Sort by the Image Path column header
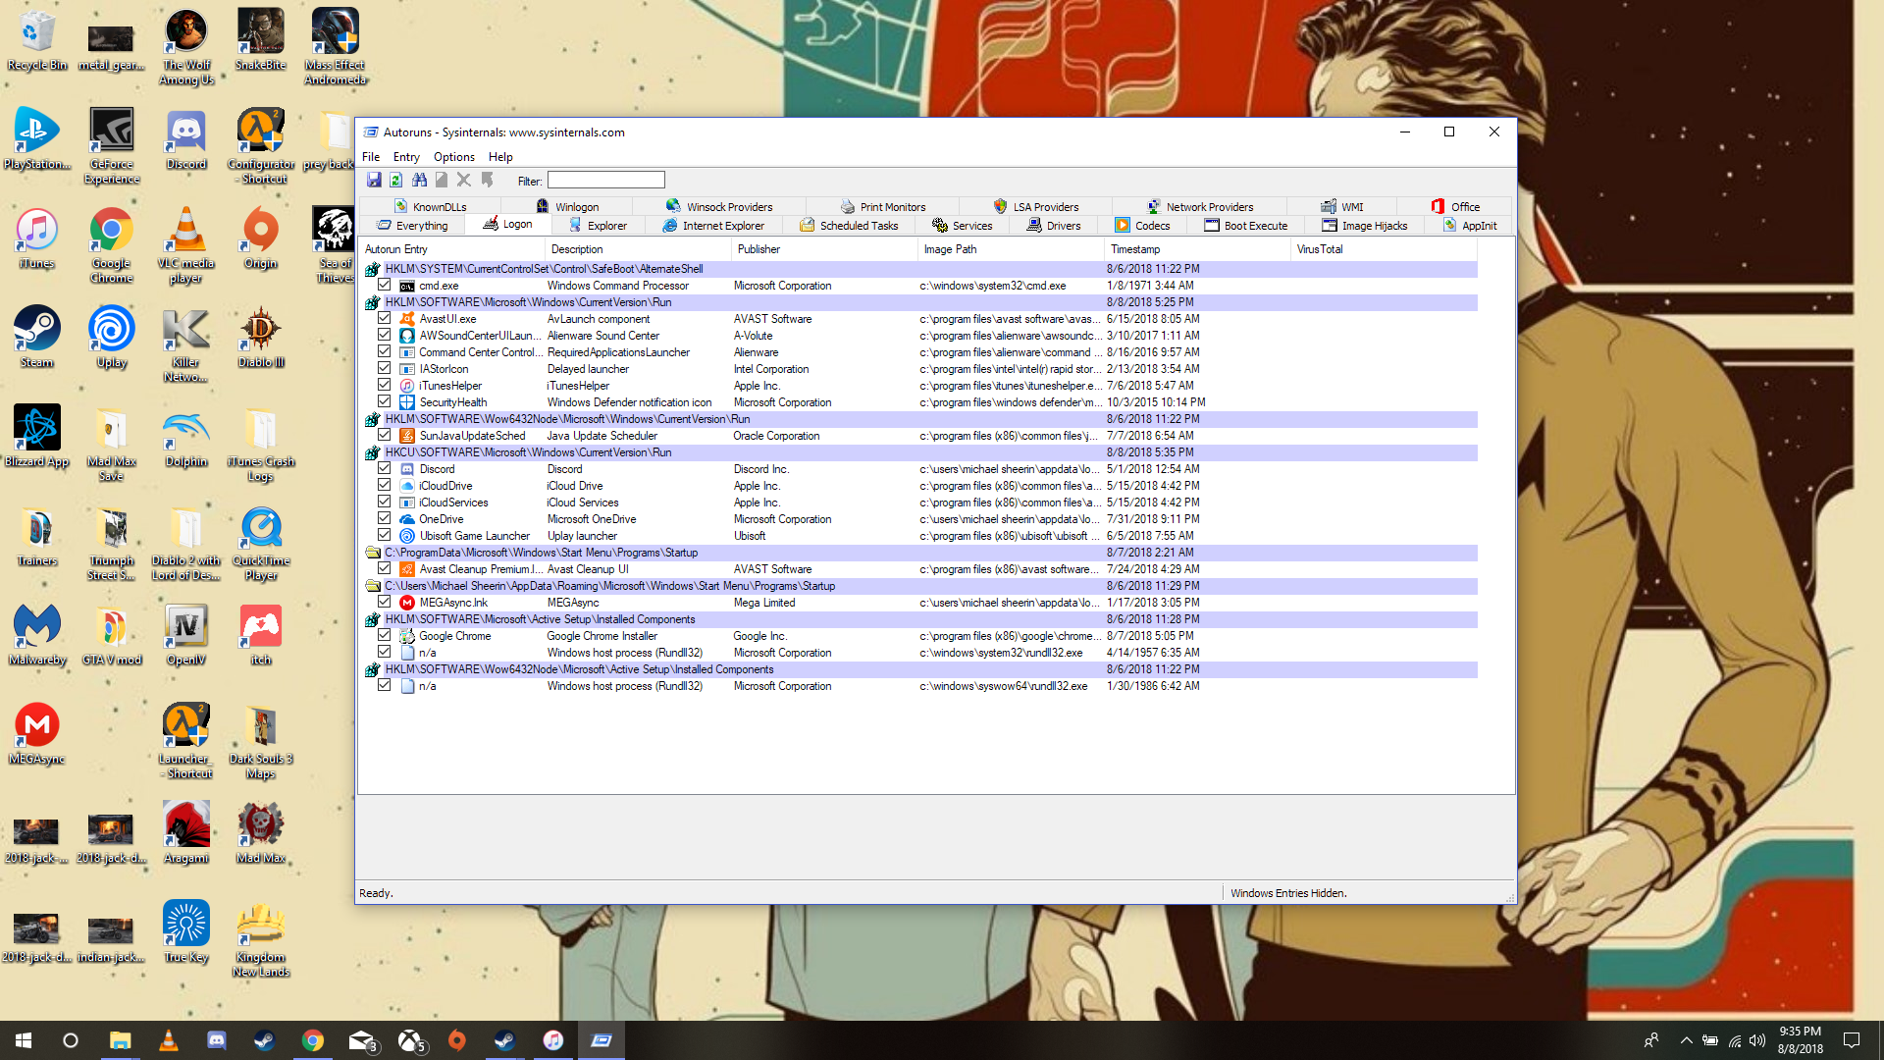Viewport: 1884px width, 1060px height. click(1011, 249)
